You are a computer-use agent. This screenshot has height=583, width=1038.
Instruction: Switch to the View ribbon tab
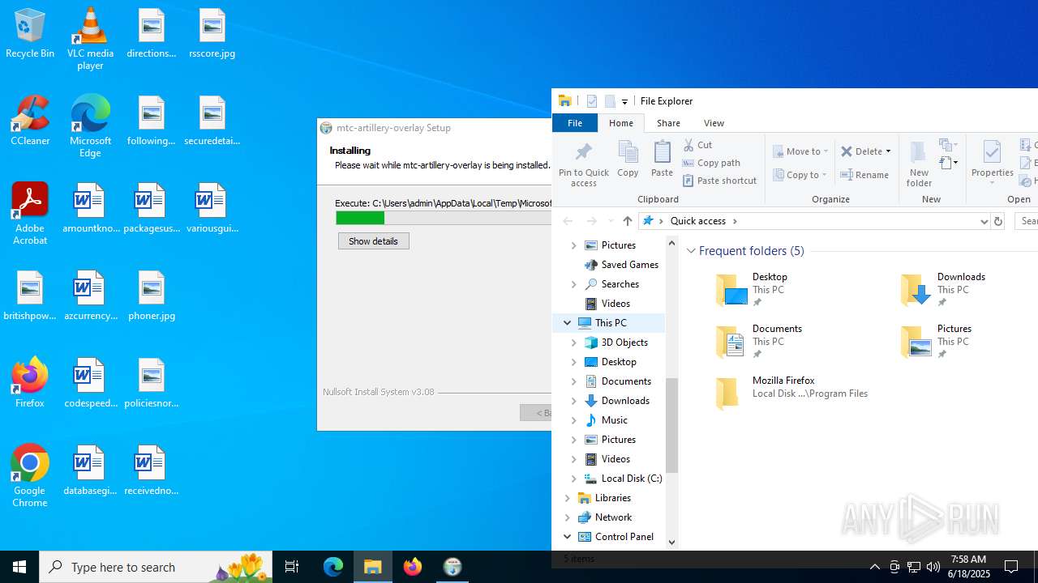tap(714, 123)
